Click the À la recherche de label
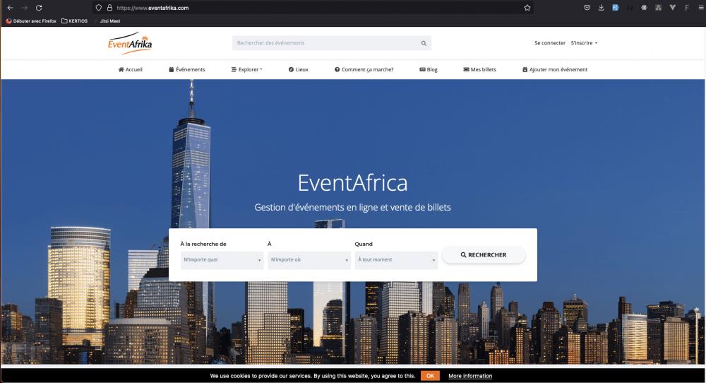 pos(203,244)
